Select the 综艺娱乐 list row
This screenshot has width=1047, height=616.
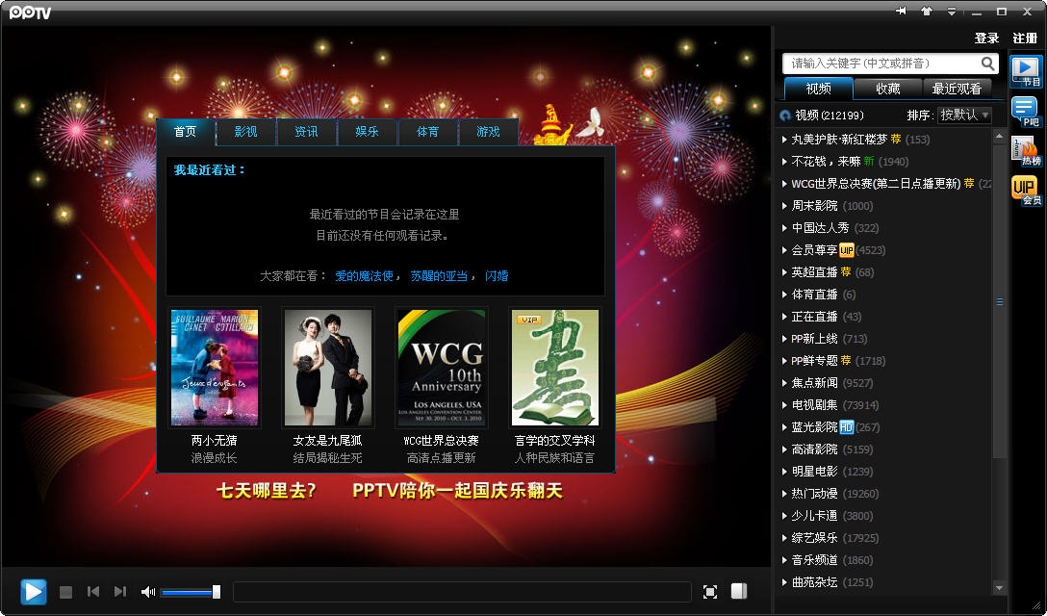point(885,538)
